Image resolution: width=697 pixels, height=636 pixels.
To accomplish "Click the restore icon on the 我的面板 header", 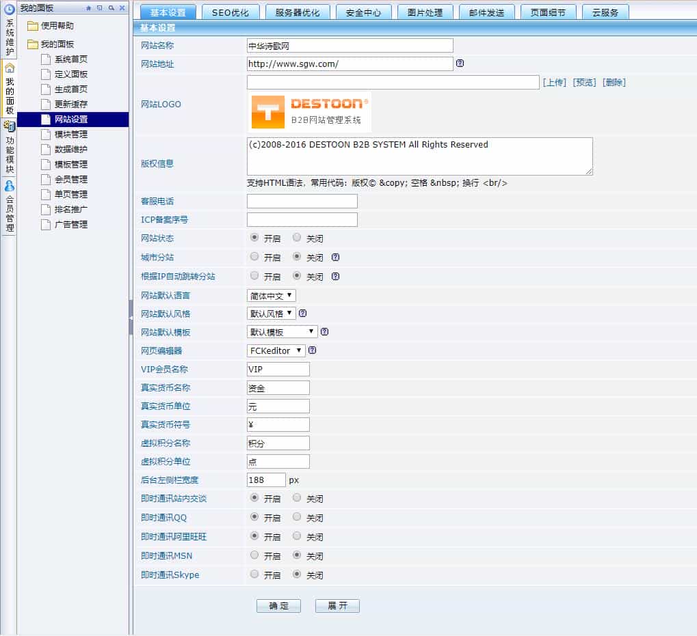I will coord(100,8).
